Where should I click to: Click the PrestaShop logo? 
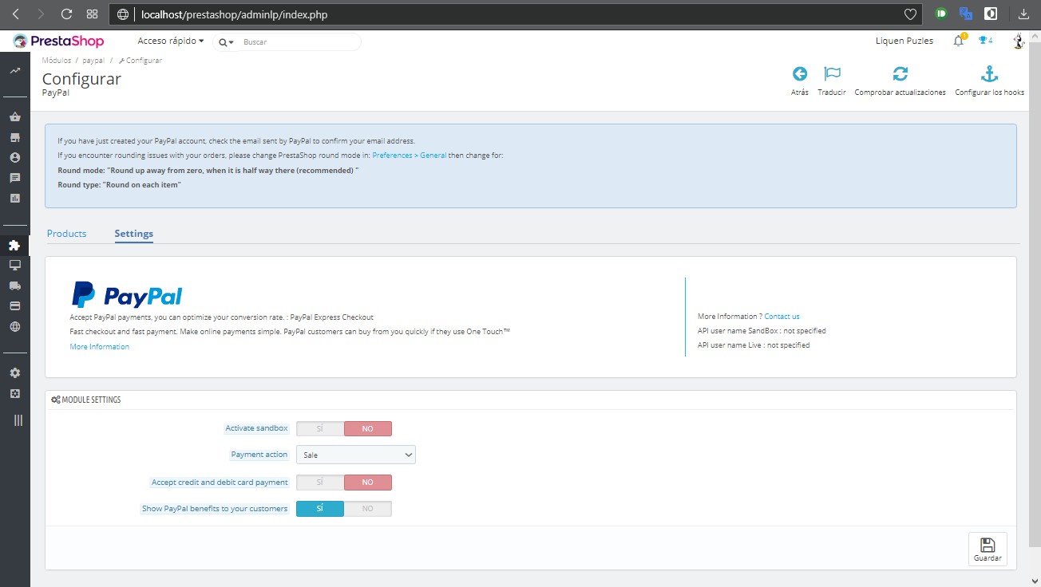click(58, 41)
